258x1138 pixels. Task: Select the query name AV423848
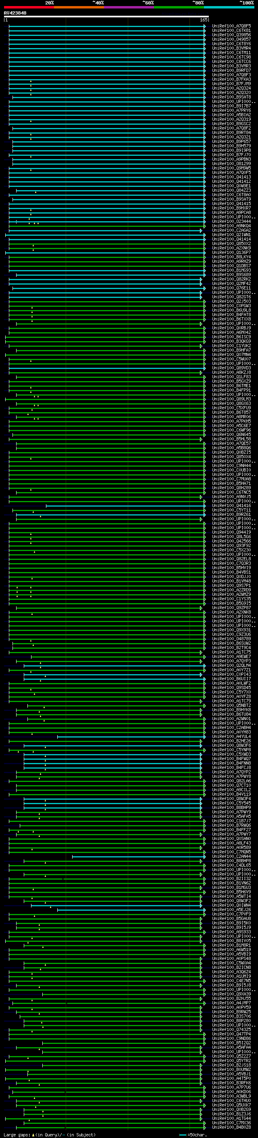coord(15,13)
